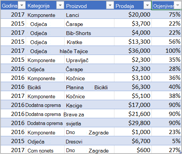
Task: Select the Lanci product cell
Action: click(89, 14)
